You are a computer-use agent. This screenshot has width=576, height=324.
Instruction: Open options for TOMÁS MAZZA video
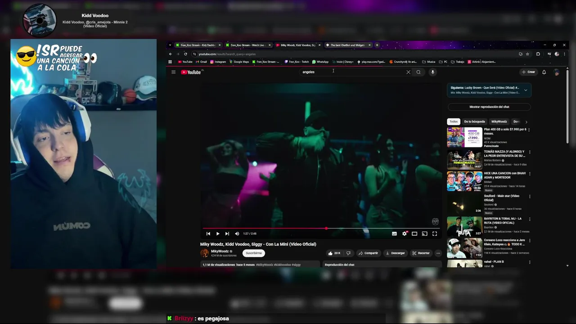529,152
